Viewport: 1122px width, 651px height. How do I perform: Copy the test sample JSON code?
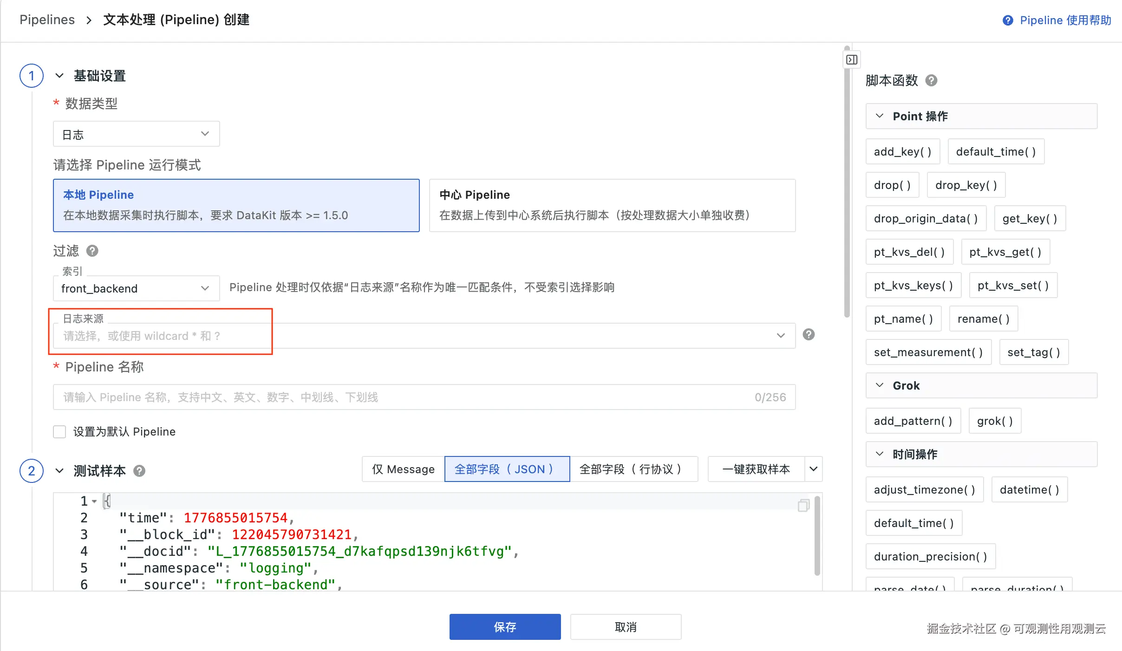pyautogui.click(x=803, y=505)
